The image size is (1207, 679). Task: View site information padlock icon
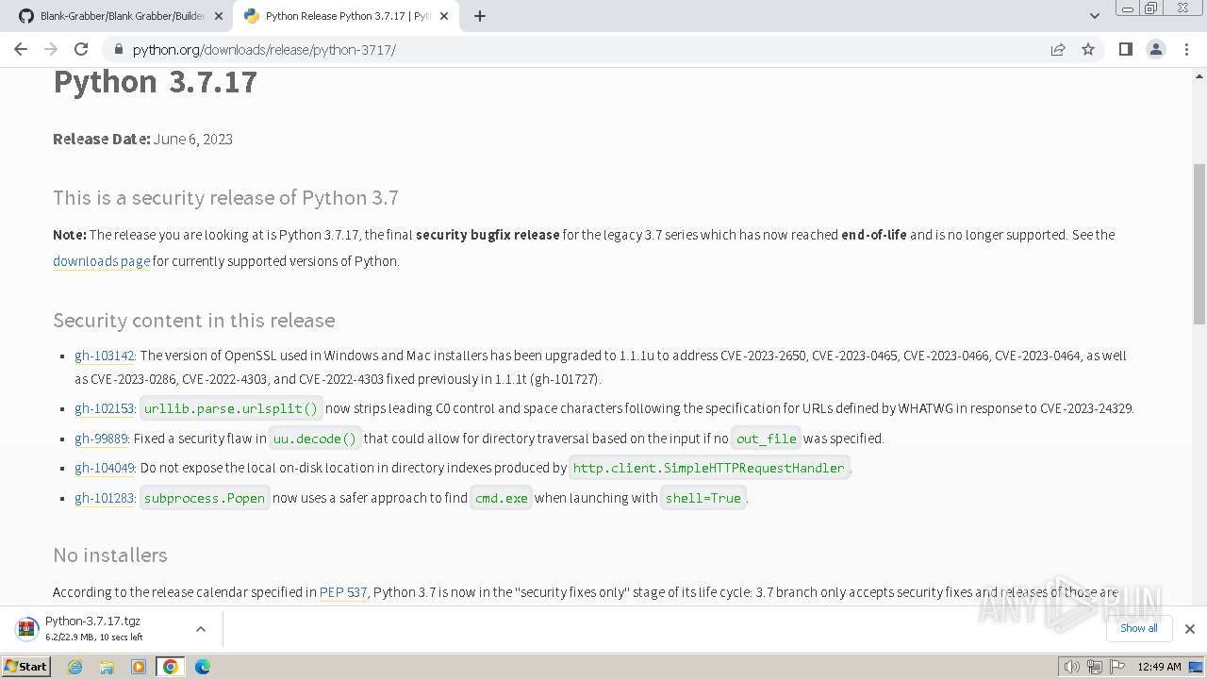tap(118, 49)
